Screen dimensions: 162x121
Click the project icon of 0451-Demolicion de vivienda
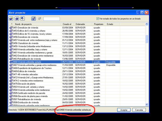pos(11,28)
